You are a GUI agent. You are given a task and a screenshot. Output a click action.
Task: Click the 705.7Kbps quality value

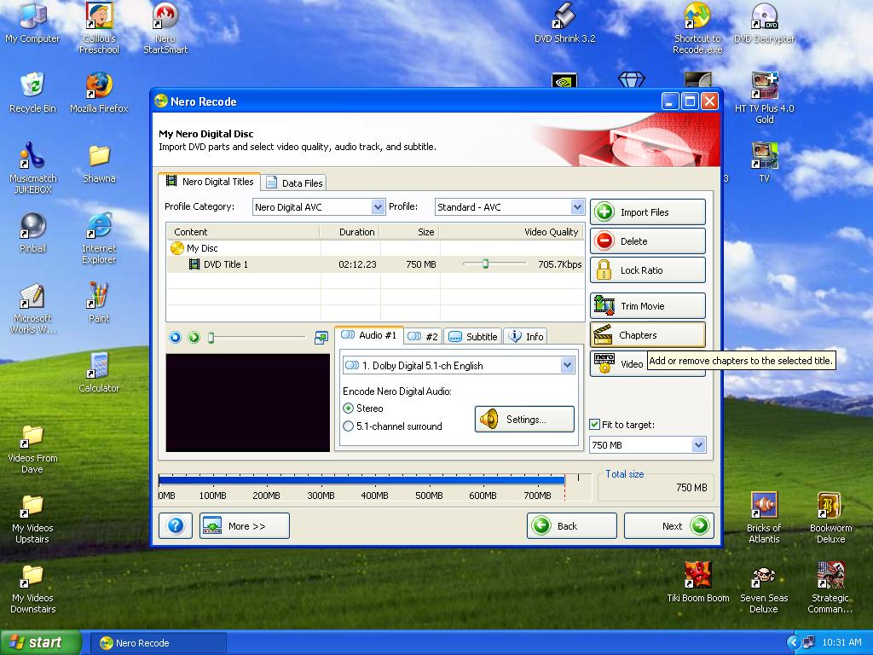(559, 264)
